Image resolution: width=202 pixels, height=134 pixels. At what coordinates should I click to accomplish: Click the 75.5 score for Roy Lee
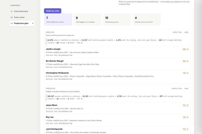pos(185,117)
